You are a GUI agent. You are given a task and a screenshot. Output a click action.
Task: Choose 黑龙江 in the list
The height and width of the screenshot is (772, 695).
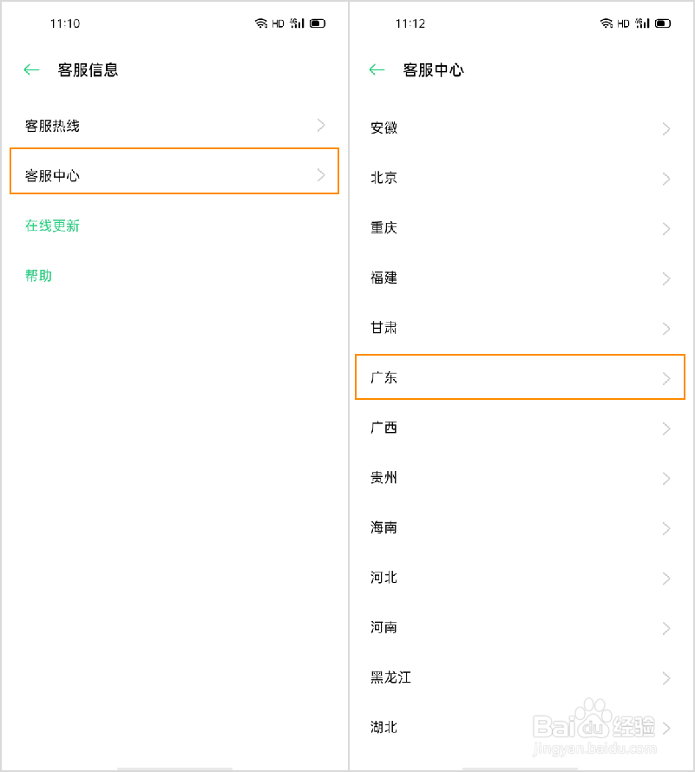pos(520,677)
